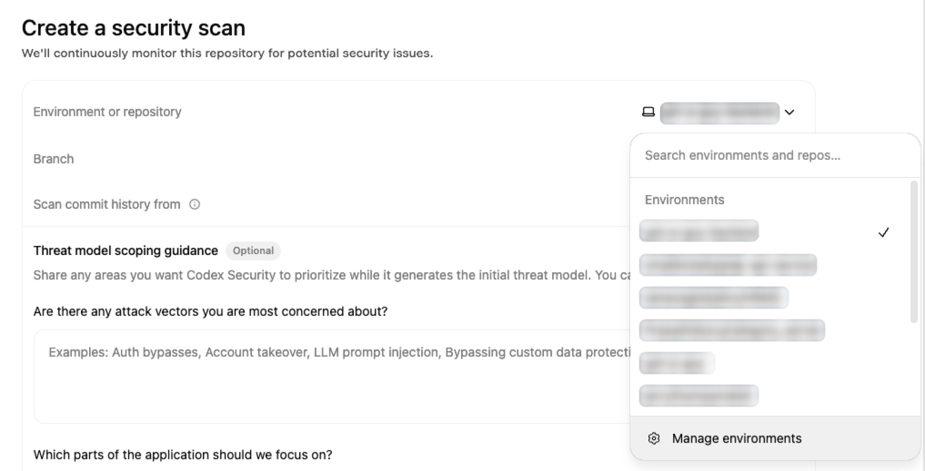Click the blurred selected environment name in selector
The height and width of the screenshot is (471, 925).
(x=719, y=113)
